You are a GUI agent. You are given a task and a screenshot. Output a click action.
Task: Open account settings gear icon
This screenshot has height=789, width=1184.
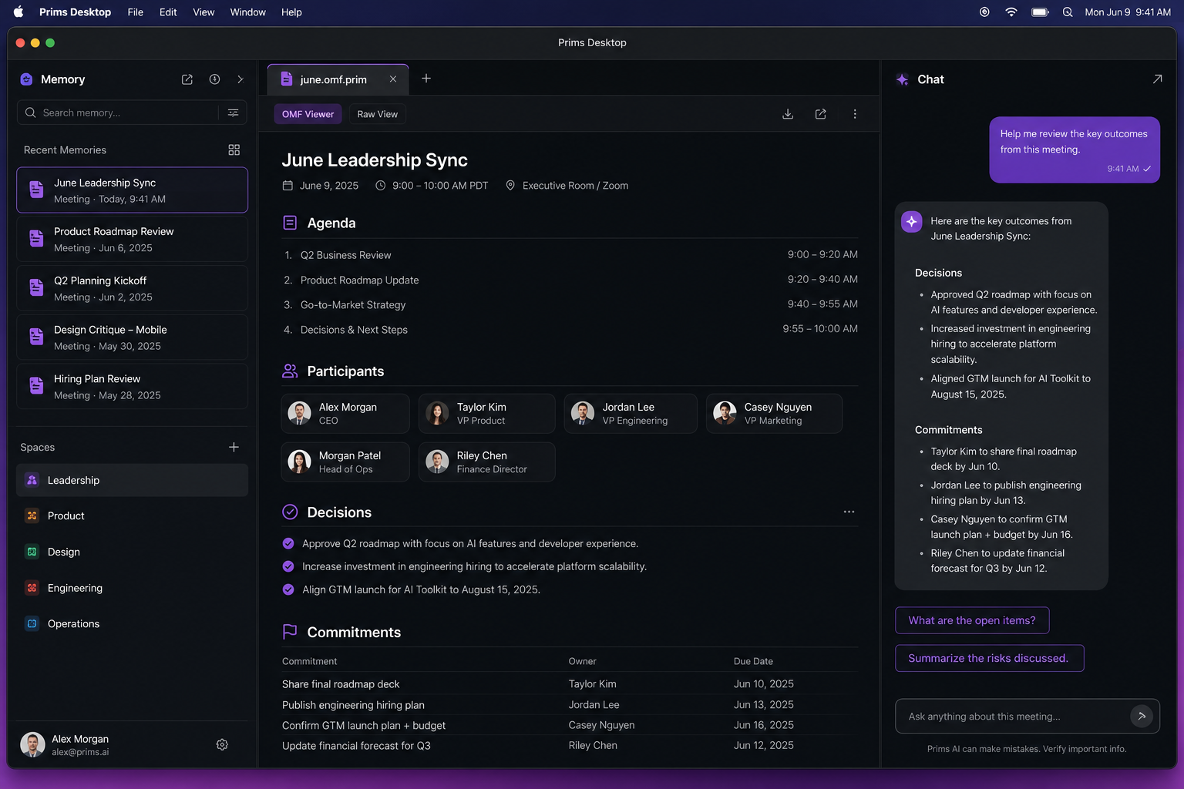(x=222, y=744)
